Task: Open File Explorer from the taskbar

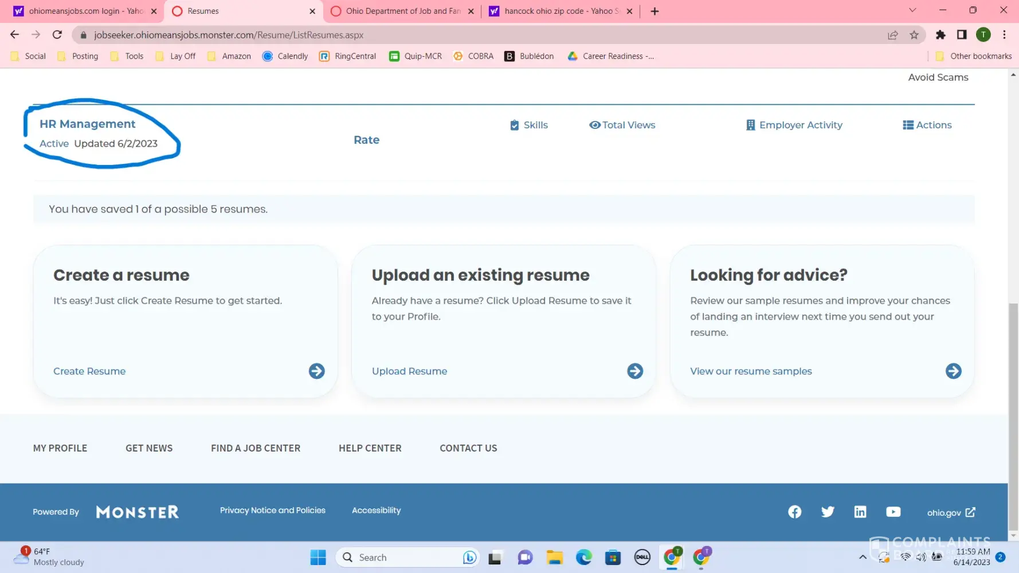Action: click(554, 558)
